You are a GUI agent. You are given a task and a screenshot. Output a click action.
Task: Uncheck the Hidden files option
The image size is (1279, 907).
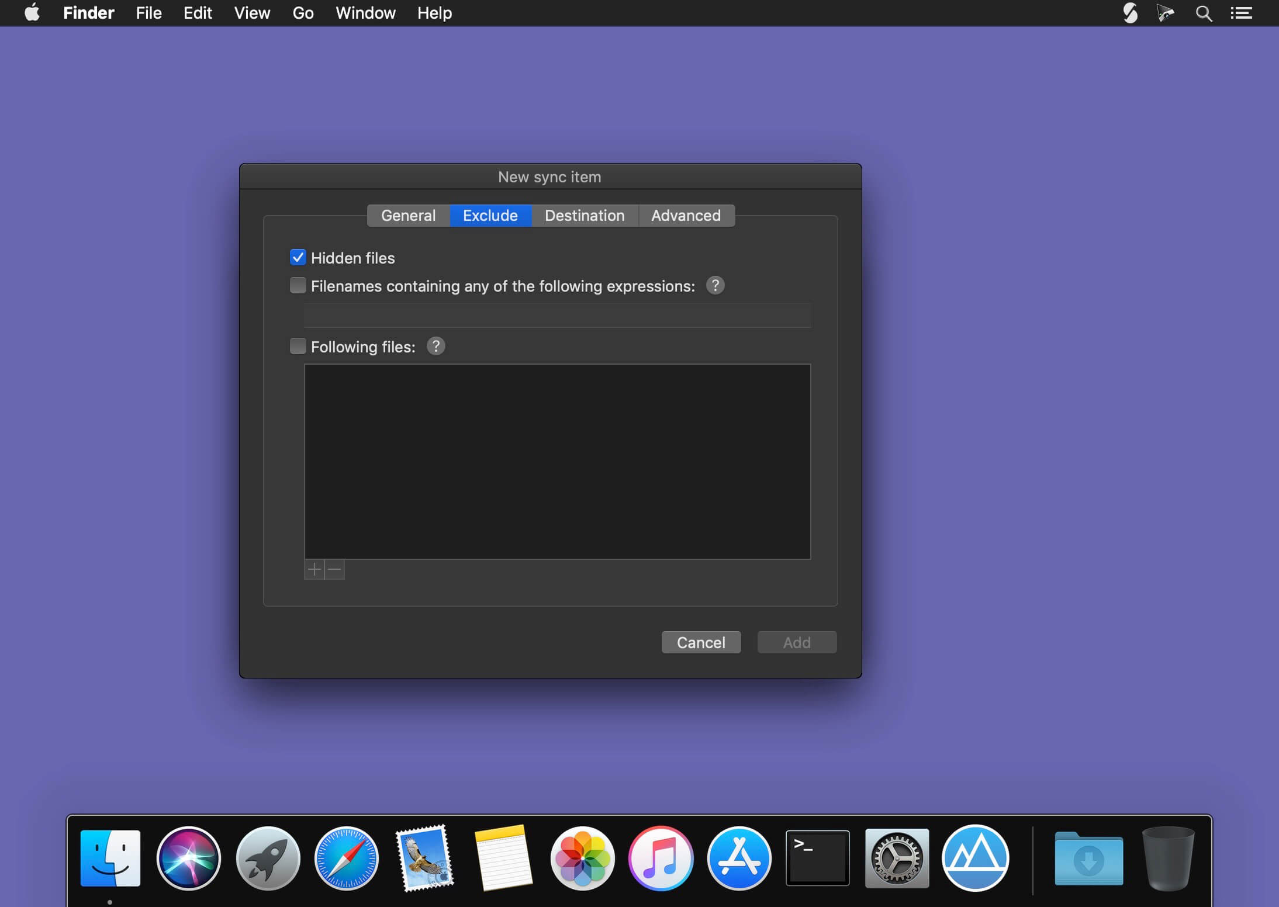[298, 257]
